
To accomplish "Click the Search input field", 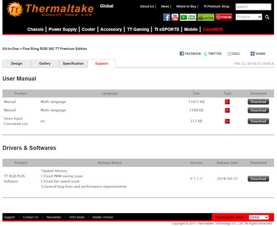I will click(x=253, y=7).
